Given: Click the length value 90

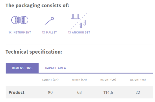Looking at the screenshot, I should pyautogui.click(x=50, y=92).
